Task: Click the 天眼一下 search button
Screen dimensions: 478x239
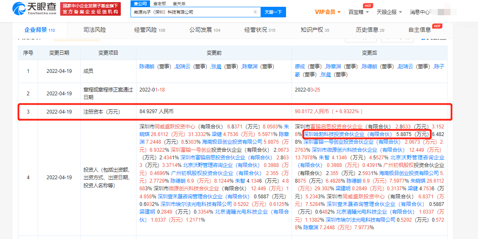Action: (x=273, y=12)
